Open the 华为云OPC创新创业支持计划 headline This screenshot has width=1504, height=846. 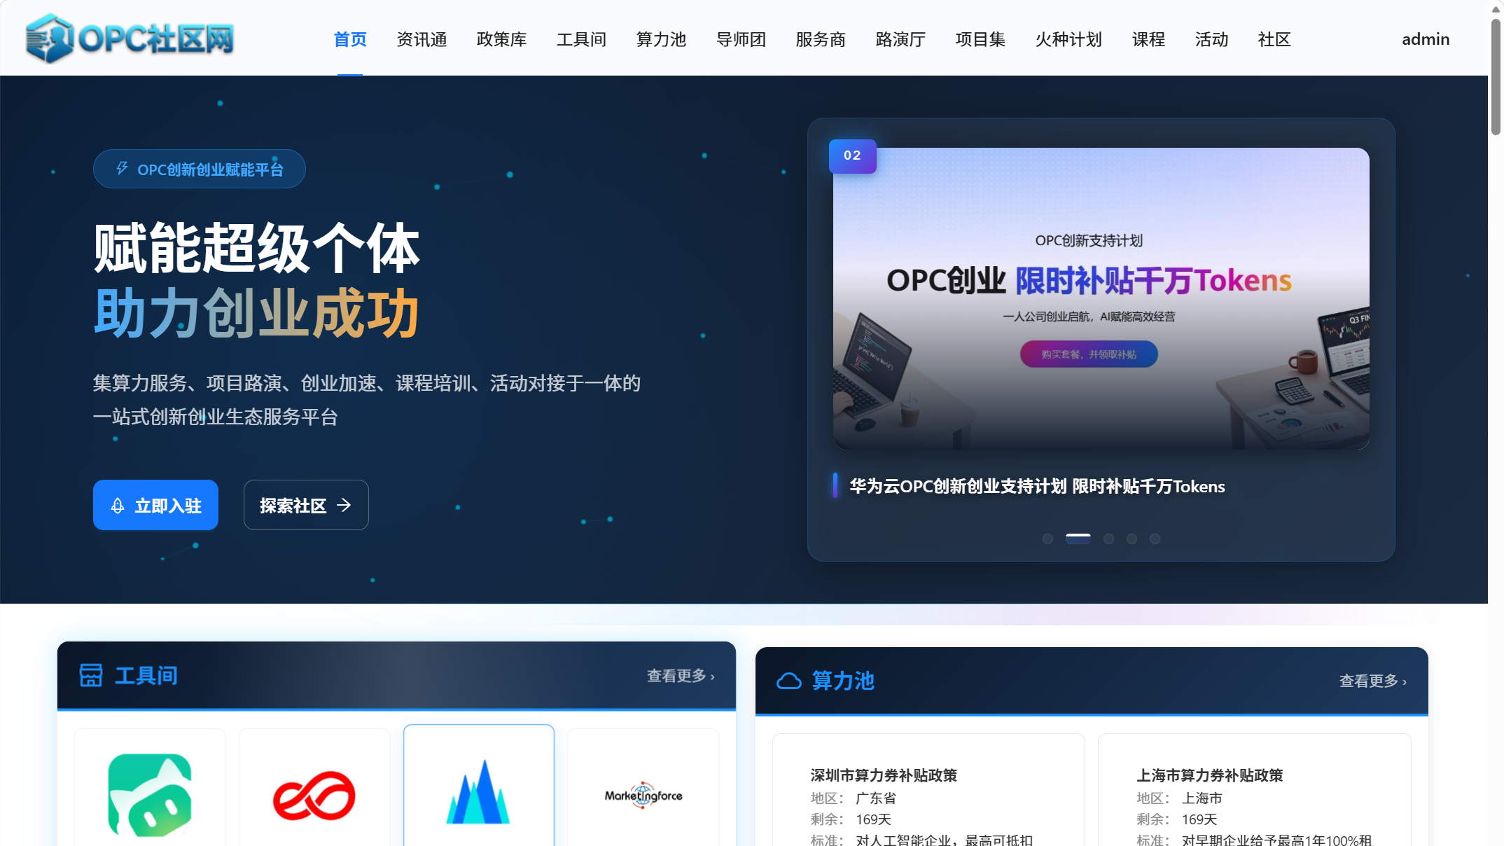click(1037, 486)
